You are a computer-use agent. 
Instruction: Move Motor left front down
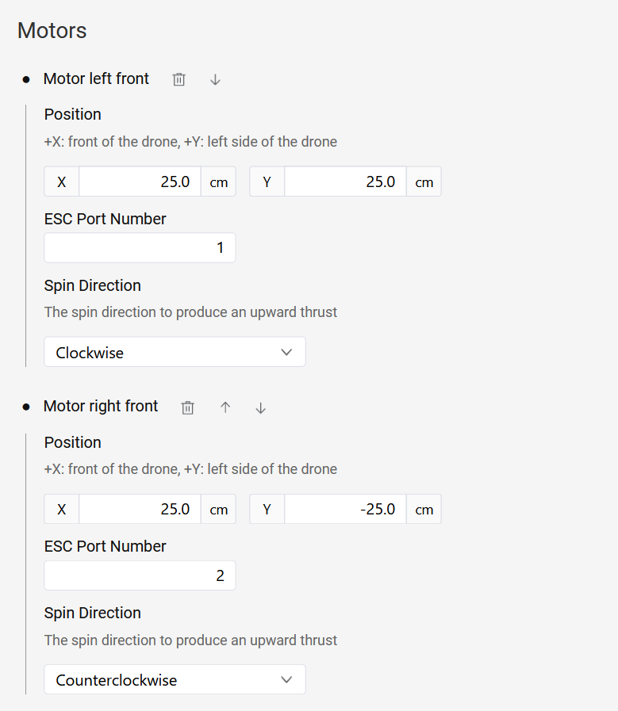(215, 79)
